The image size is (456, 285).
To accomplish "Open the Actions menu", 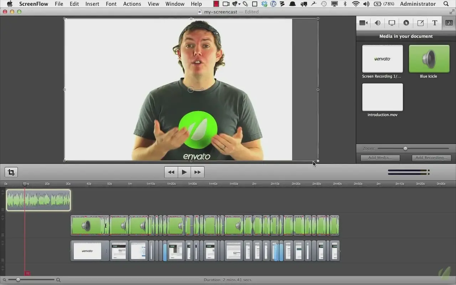I will [x=132, y=4].
